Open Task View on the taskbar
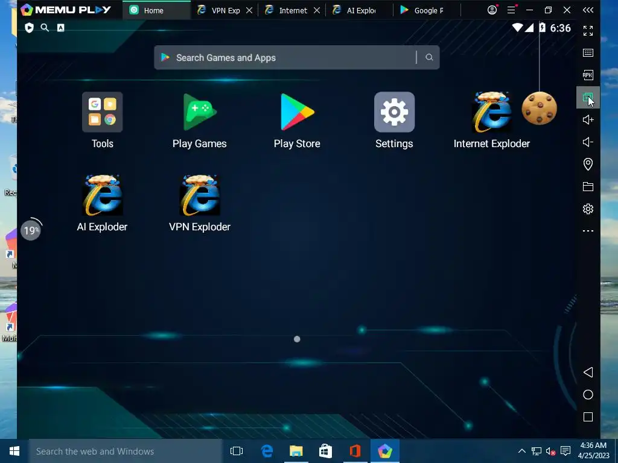618x463 pixels. tap(237, 451)
